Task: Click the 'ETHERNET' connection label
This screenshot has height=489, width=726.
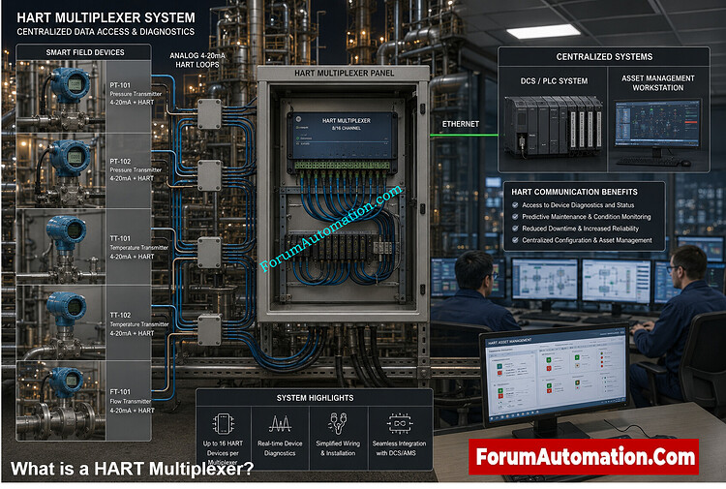Action: [x=460, y=124]
